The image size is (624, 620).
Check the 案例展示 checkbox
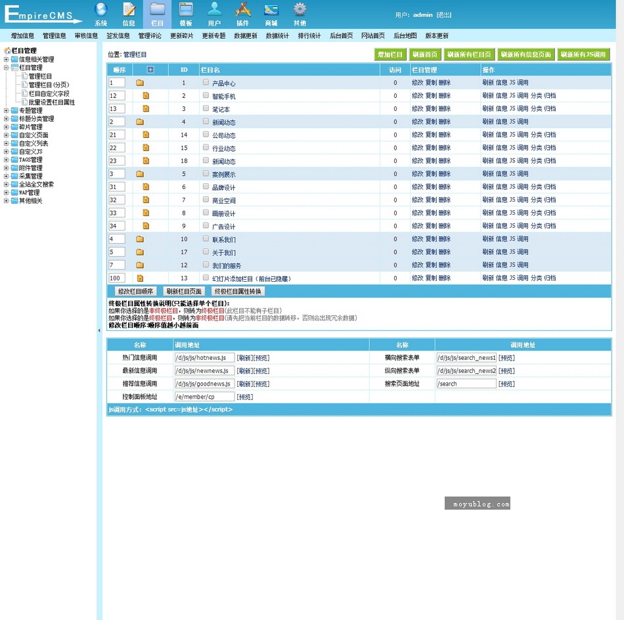(x=206, y=173)
